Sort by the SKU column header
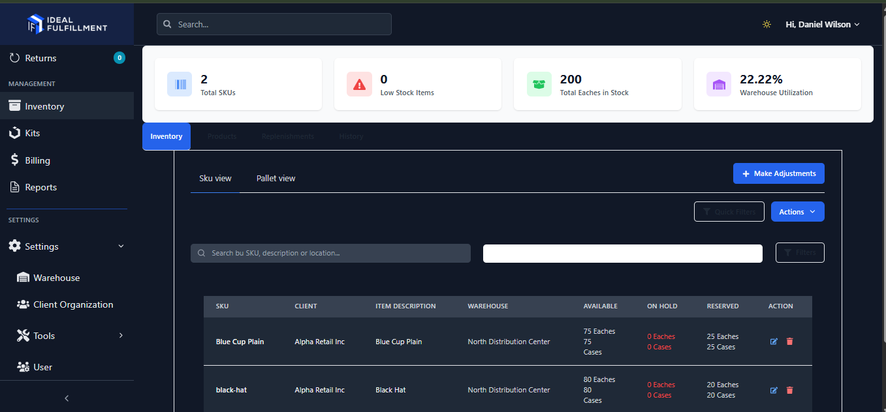 click(x=222, y=306)
